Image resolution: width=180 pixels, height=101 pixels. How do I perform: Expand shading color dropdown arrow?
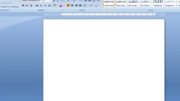[93, 6]
